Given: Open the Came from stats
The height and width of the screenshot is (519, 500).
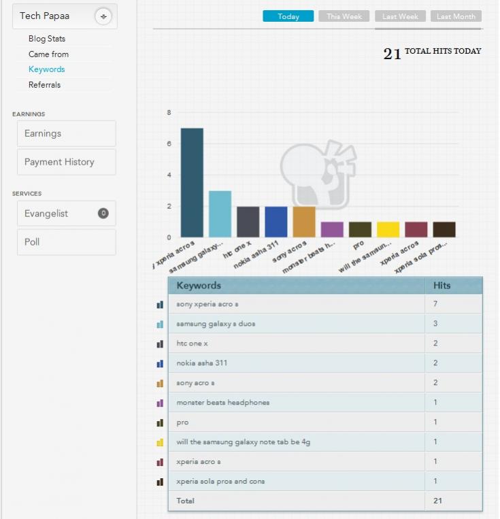Looking at the screenshot, I should tap(48, 54).
